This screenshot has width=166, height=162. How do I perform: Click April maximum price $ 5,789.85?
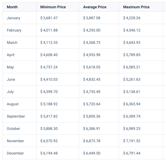[x=132, y=55]
